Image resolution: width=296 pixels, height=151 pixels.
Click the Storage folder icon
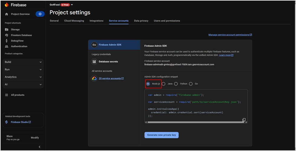pos(7,29)
